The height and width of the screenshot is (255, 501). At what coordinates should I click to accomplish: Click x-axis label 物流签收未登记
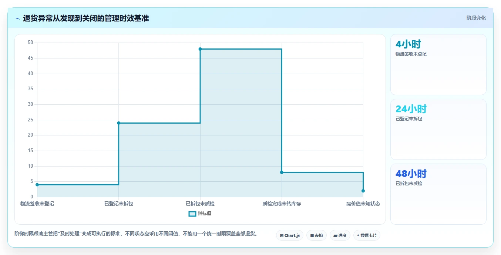[x=37, y=204]
